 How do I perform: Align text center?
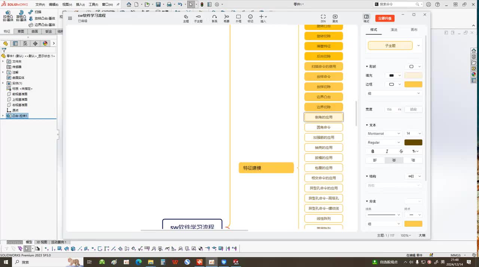(x=394, y=160)
